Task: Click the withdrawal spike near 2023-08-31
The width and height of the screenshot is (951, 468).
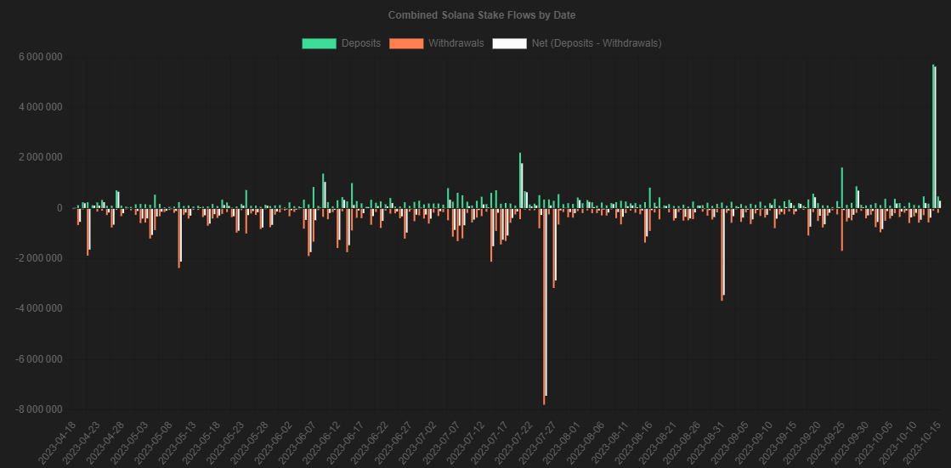Action: (722, 253)
